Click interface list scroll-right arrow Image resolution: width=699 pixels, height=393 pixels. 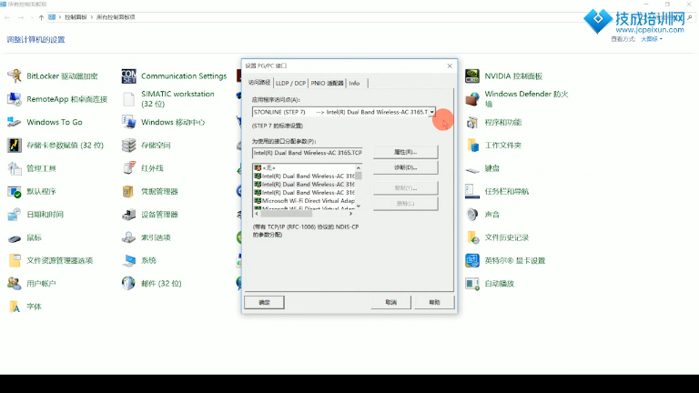pos(351,214)
